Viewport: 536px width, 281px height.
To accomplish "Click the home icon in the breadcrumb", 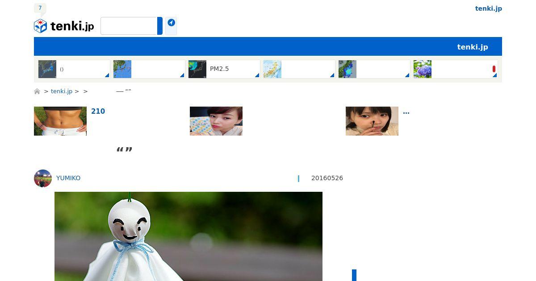I will coord(37,91).
